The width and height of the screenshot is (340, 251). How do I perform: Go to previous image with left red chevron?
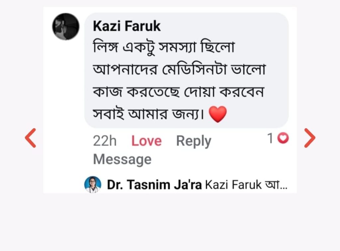click(x=30, y=138)
